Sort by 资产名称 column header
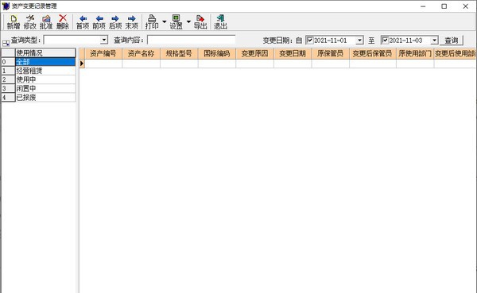Screen dimensions: 477x293 [142, 53]
